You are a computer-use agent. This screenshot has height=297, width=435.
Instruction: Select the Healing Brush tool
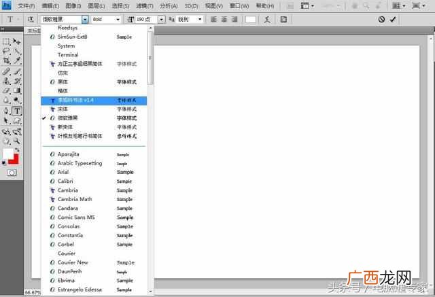(6, 71)
